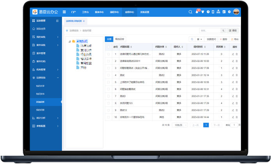Image resolution: width=271 pixels, height=164 pixels.
Task: Click the refresh icon above the table
Action: pos(192,39)
